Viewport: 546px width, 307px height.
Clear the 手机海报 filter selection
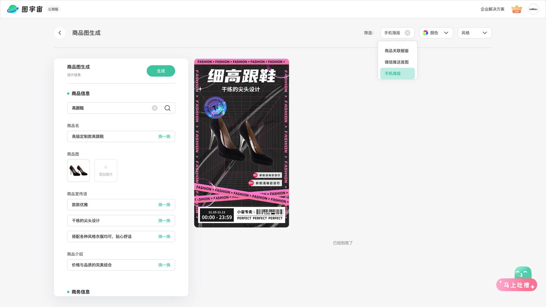coord(408,33)
